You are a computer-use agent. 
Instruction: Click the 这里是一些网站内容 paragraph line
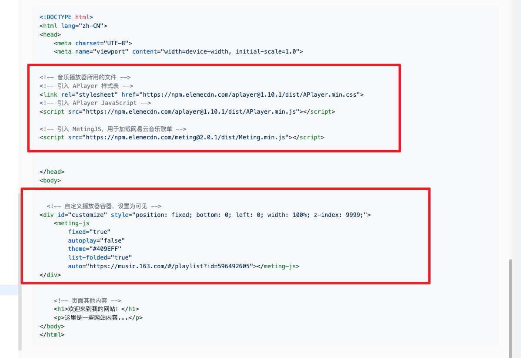pos(98,317)
